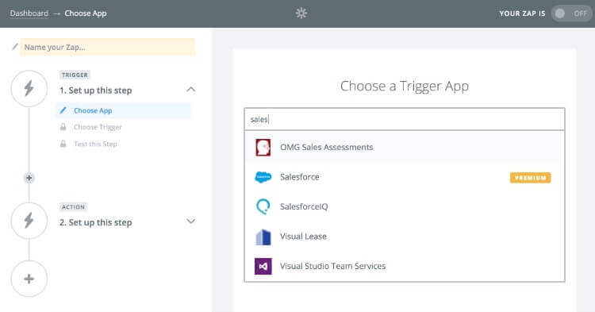Choose Salesforce from results

point(405,177)
